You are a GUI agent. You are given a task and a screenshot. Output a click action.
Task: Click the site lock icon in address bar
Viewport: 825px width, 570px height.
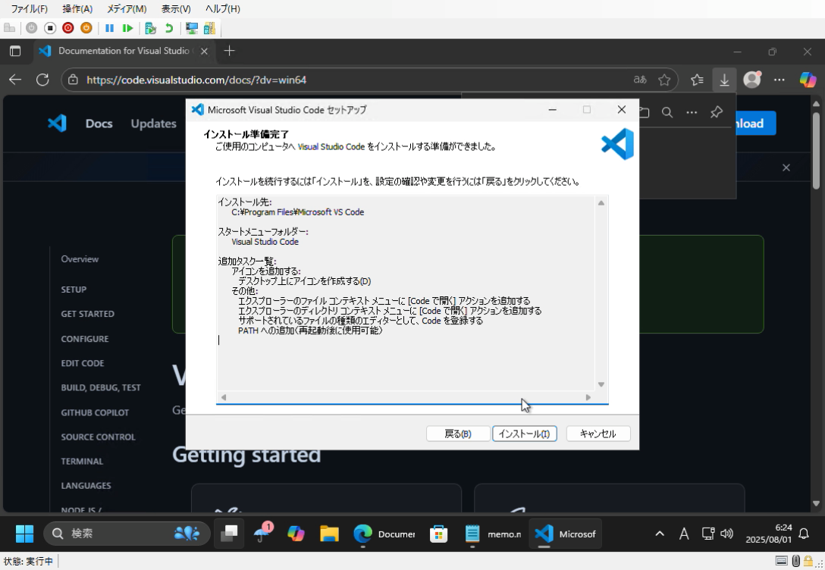(73, 80)
